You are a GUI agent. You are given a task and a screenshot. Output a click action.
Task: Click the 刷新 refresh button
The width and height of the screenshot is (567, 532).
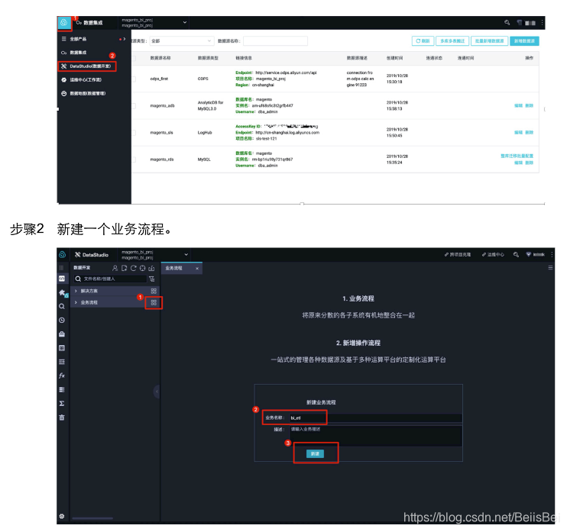click(x=423, y=41)
